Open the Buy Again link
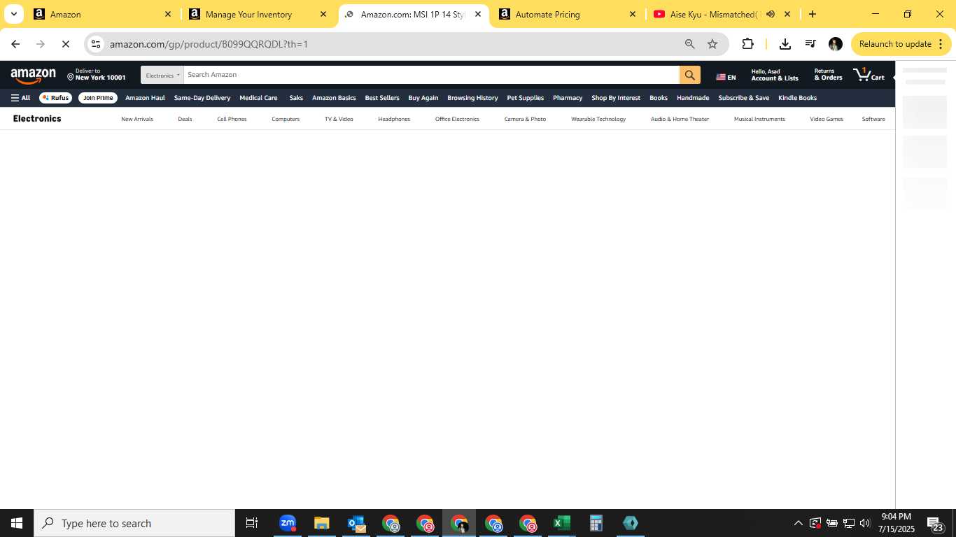Image resolution: width=956 pixels, height=537 pixels. (x=423, y=98)
